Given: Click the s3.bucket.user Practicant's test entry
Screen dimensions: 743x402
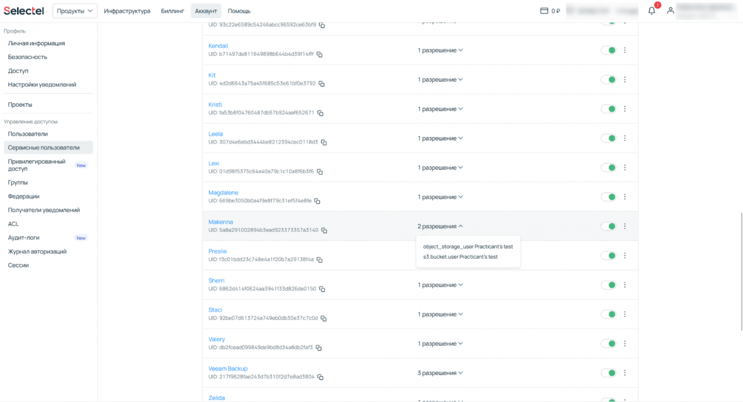Looking at the screenshot, I should coord(461,257).
